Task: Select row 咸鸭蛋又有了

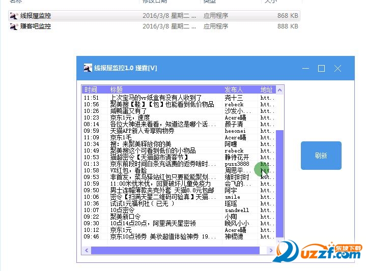Action: click(x=179, y=111)
